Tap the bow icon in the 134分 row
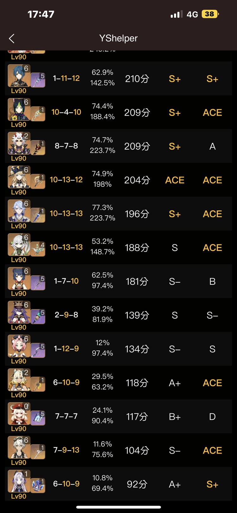 (x=38, y=350)
